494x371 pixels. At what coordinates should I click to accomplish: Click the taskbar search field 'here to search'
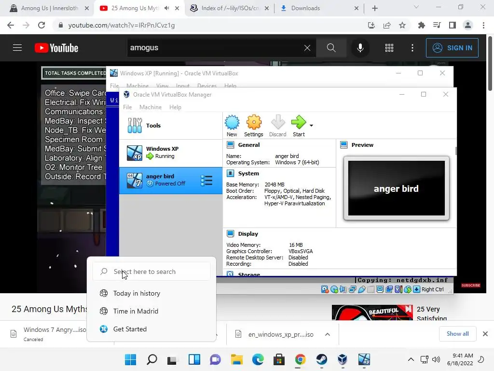[x=151, y=271]
